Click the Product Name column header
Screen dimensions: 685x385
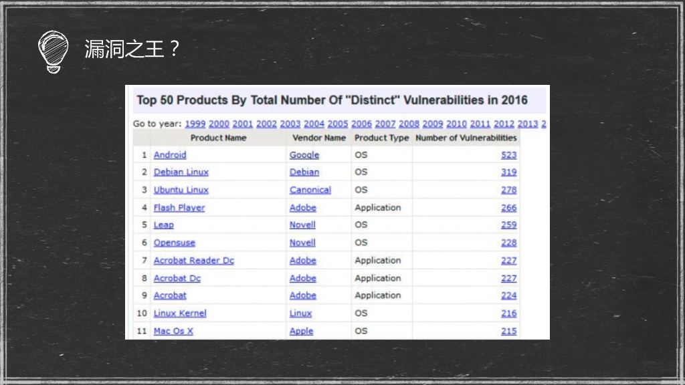tap(219, 138)
